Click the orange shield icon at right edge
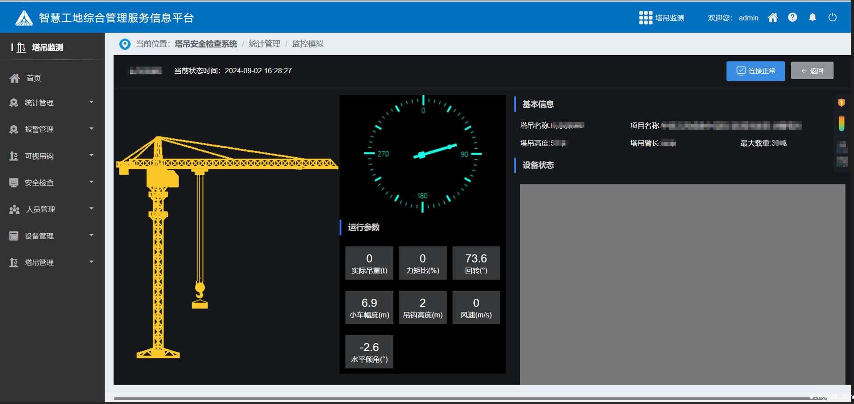This screenshot has height=404, width=854. pyautogui.click(x=841, y=103)
